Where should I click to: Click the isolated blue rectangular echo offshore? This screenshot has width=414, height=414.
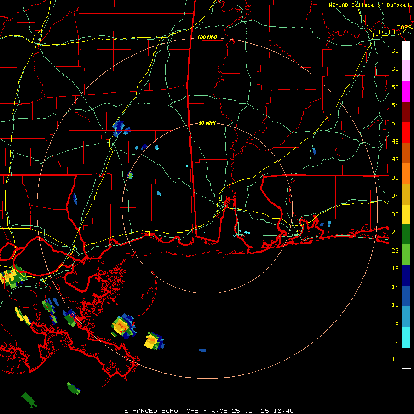[202, 351]
